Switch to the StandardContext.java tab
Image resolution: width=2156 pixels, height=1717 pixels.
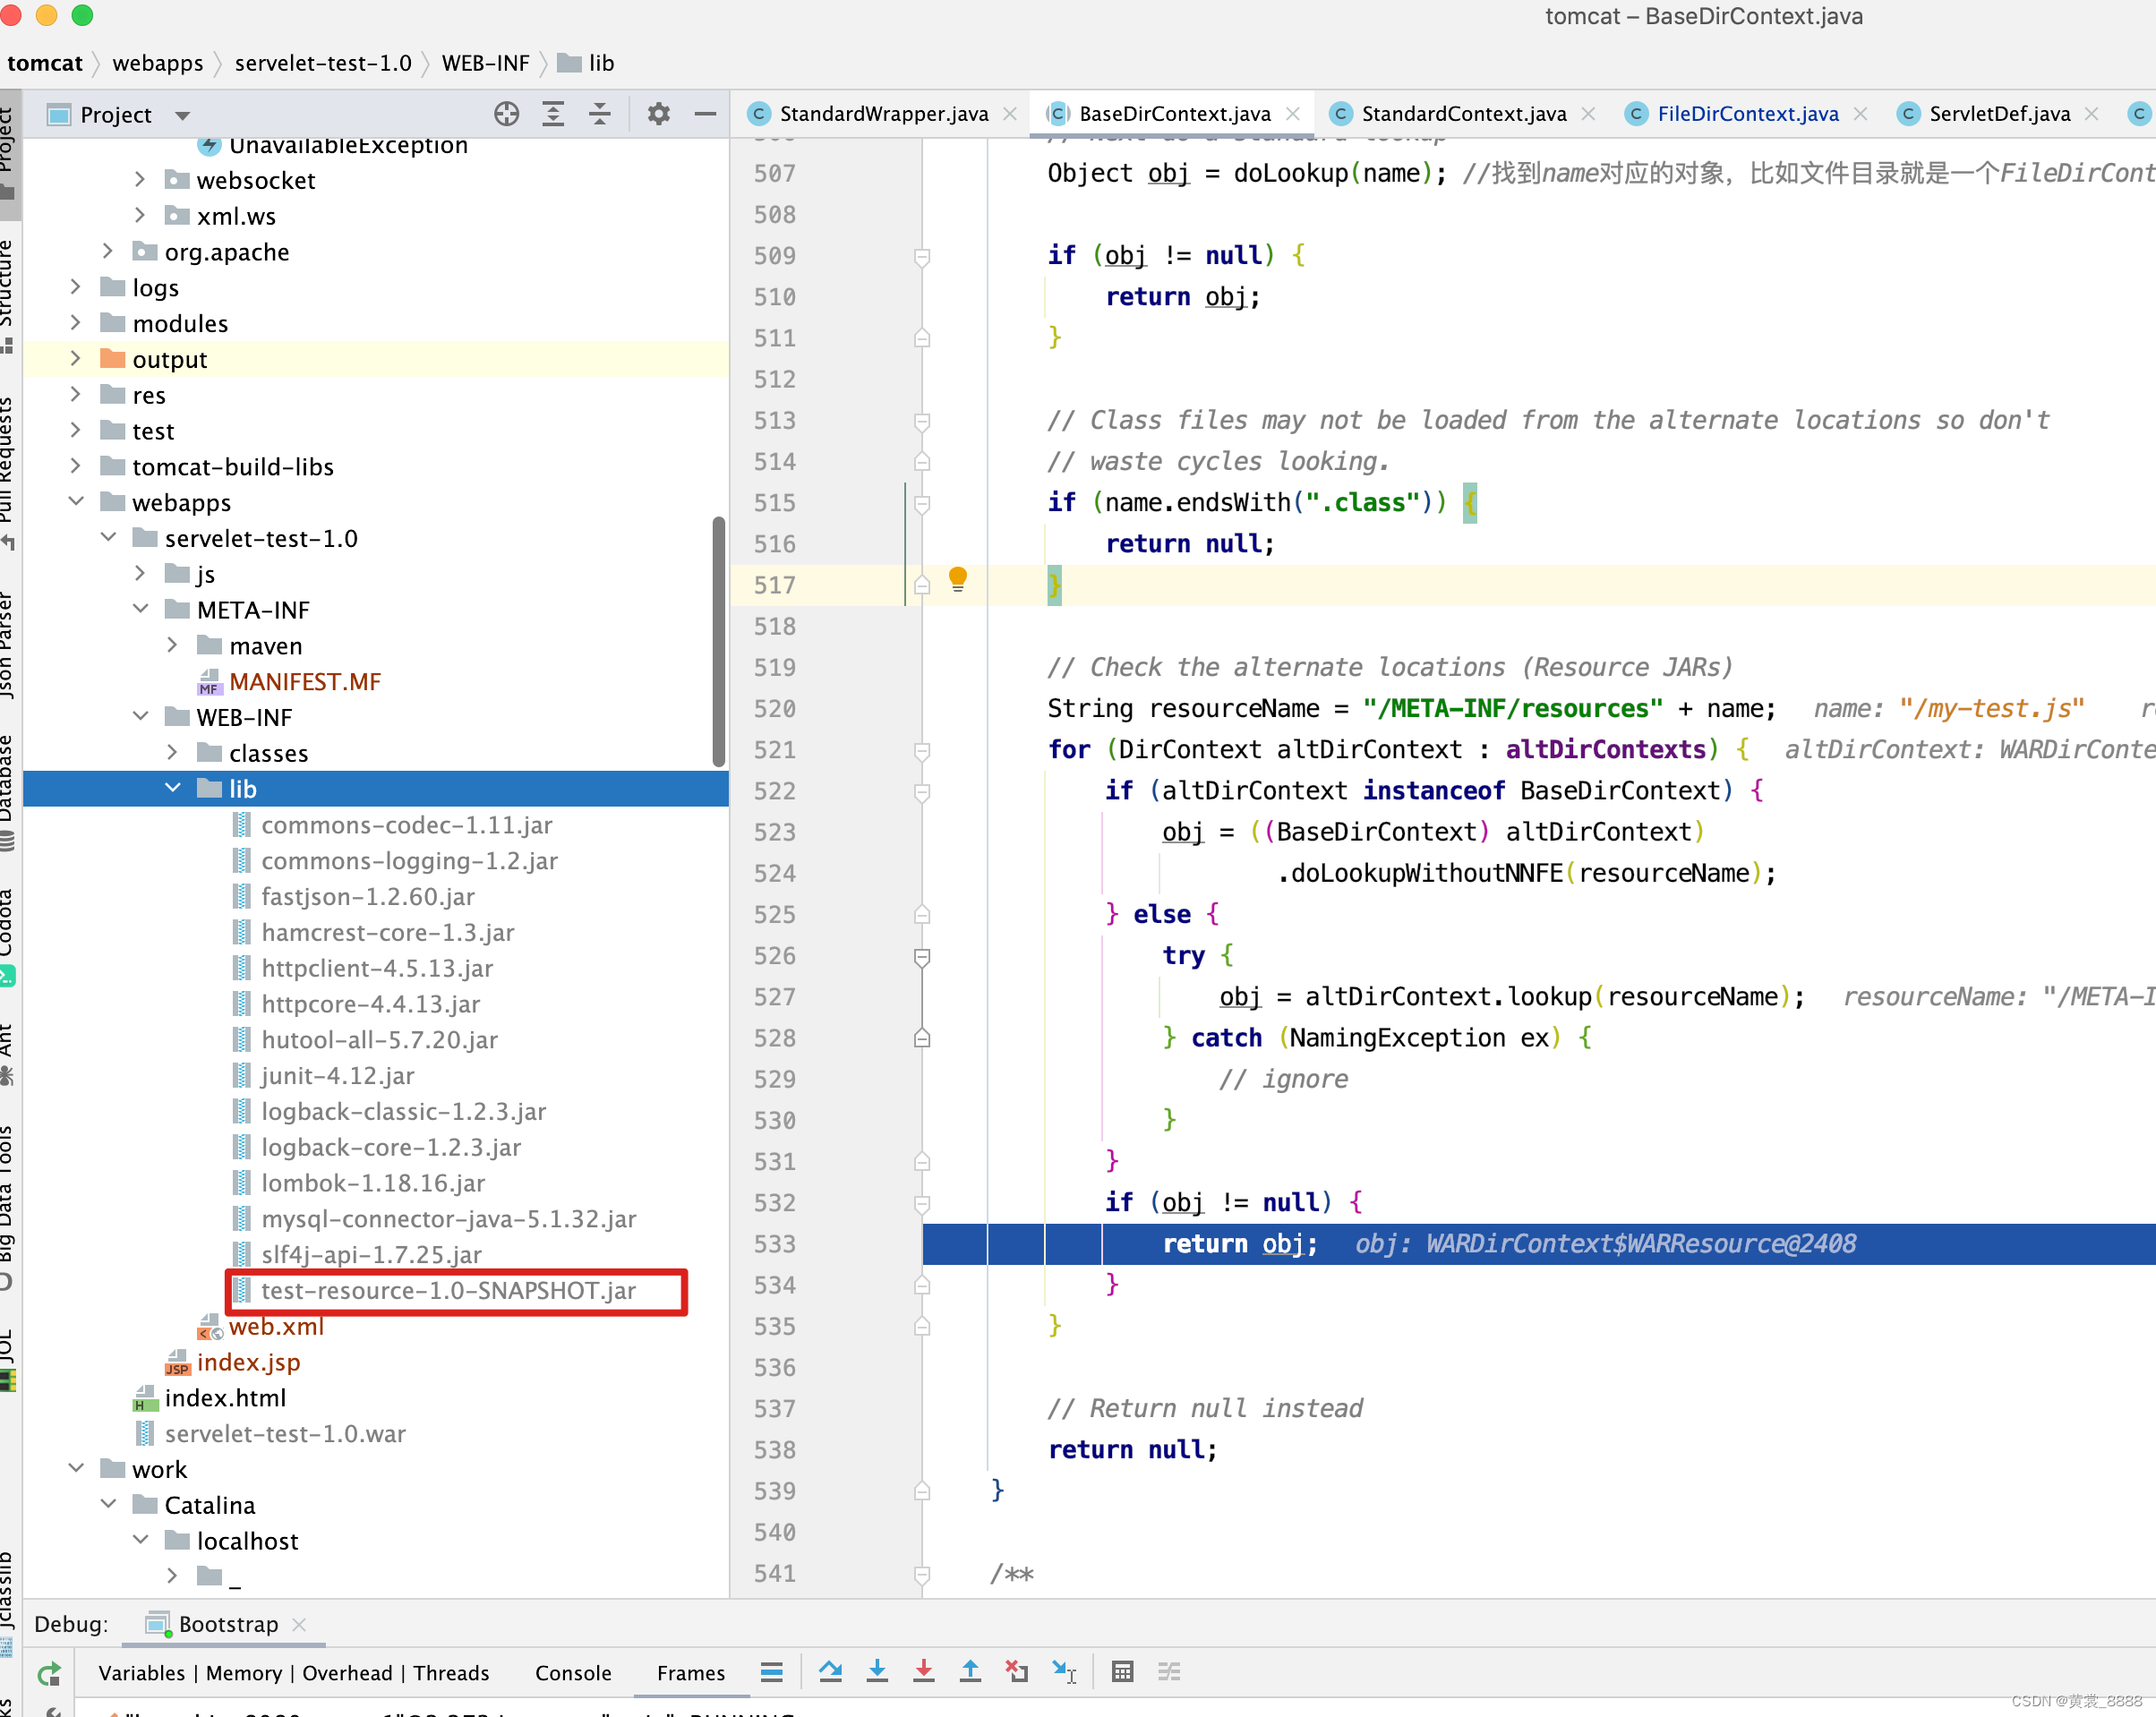(1463, 114)
